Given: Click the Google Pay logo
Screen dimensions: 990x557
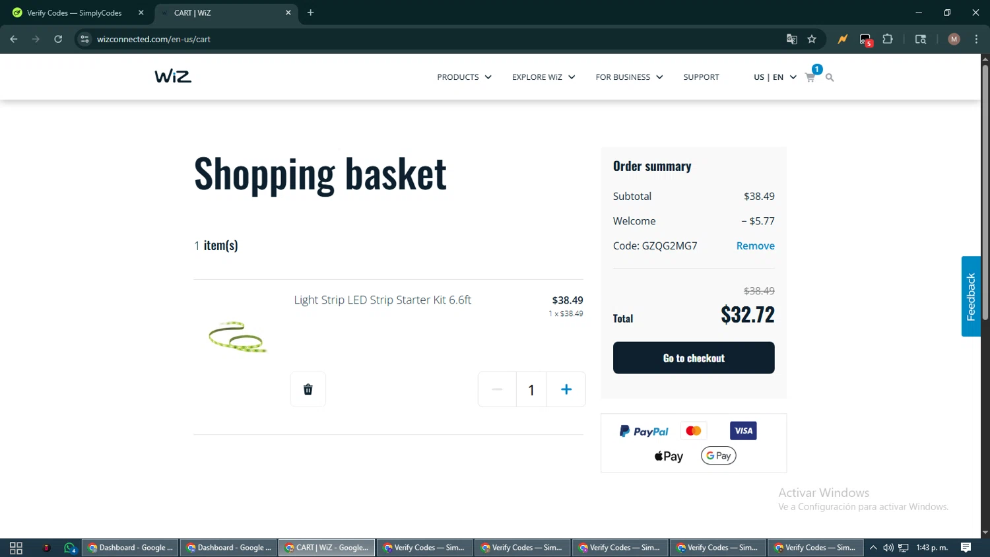Looking at the screenshot, I should point(718,455).
